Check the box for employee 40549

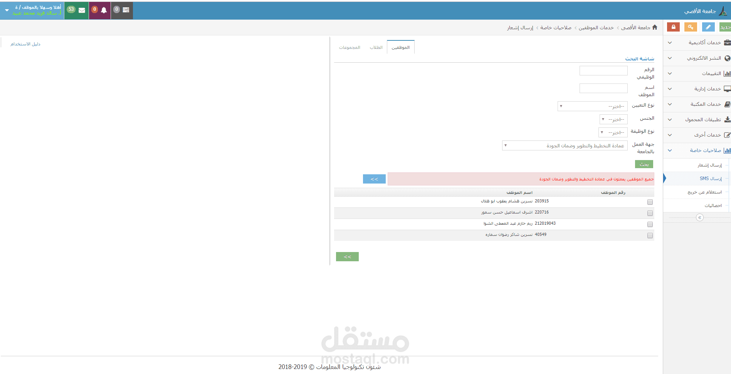click(650, 235)
